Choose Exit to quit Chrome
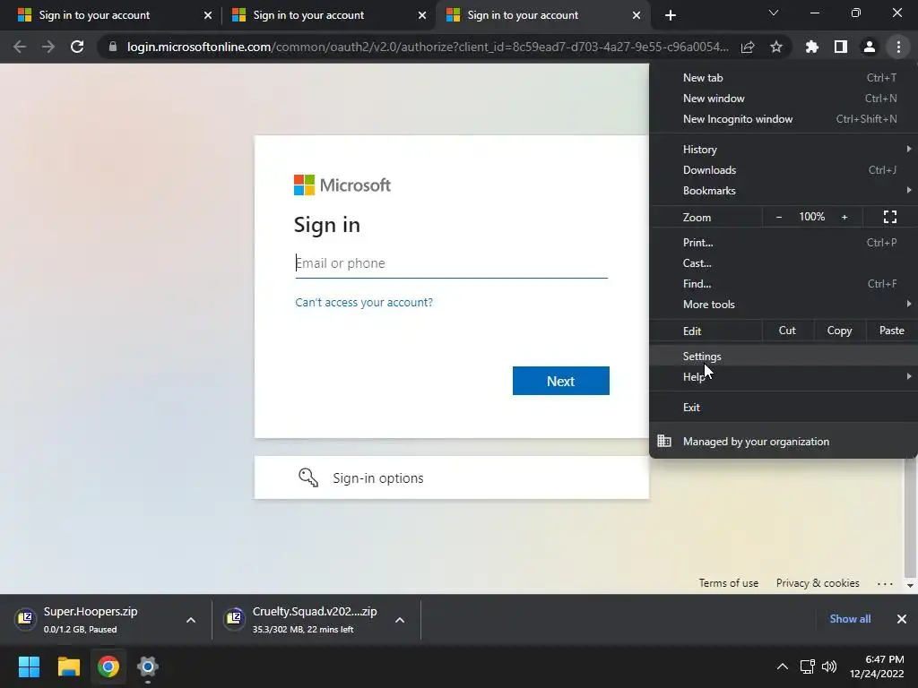 784,408
